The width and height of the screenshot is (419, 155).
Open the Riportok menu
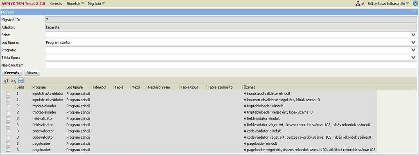[75, 4]
